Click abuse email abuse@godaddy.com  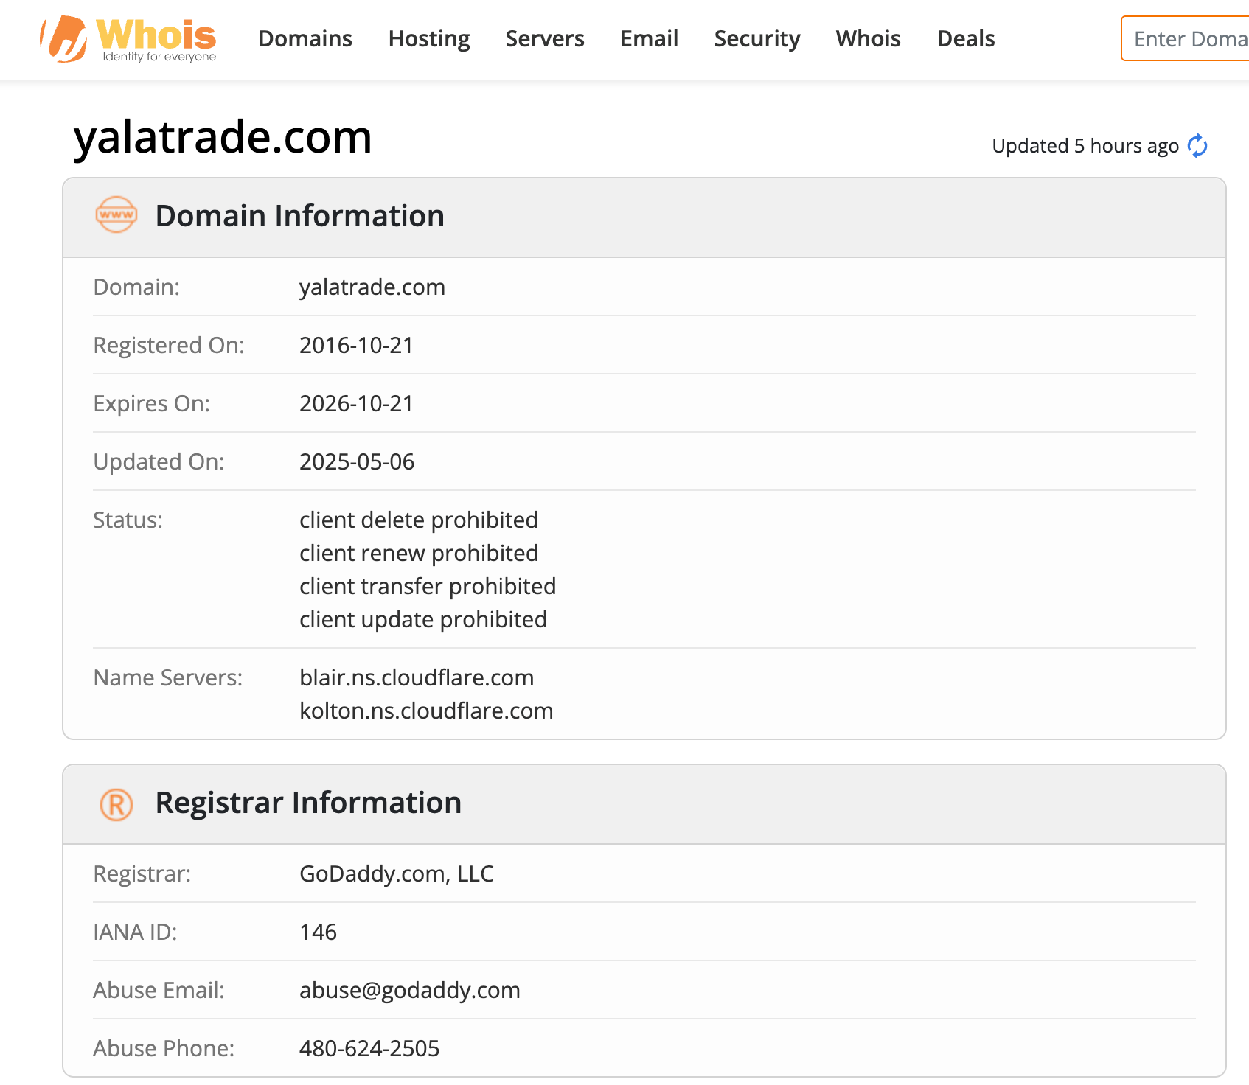click(x=410, y=990)
